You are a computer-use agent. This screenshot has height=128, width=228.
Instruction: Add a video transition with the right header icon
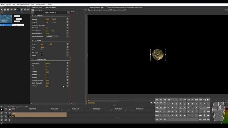click(68, 12)
